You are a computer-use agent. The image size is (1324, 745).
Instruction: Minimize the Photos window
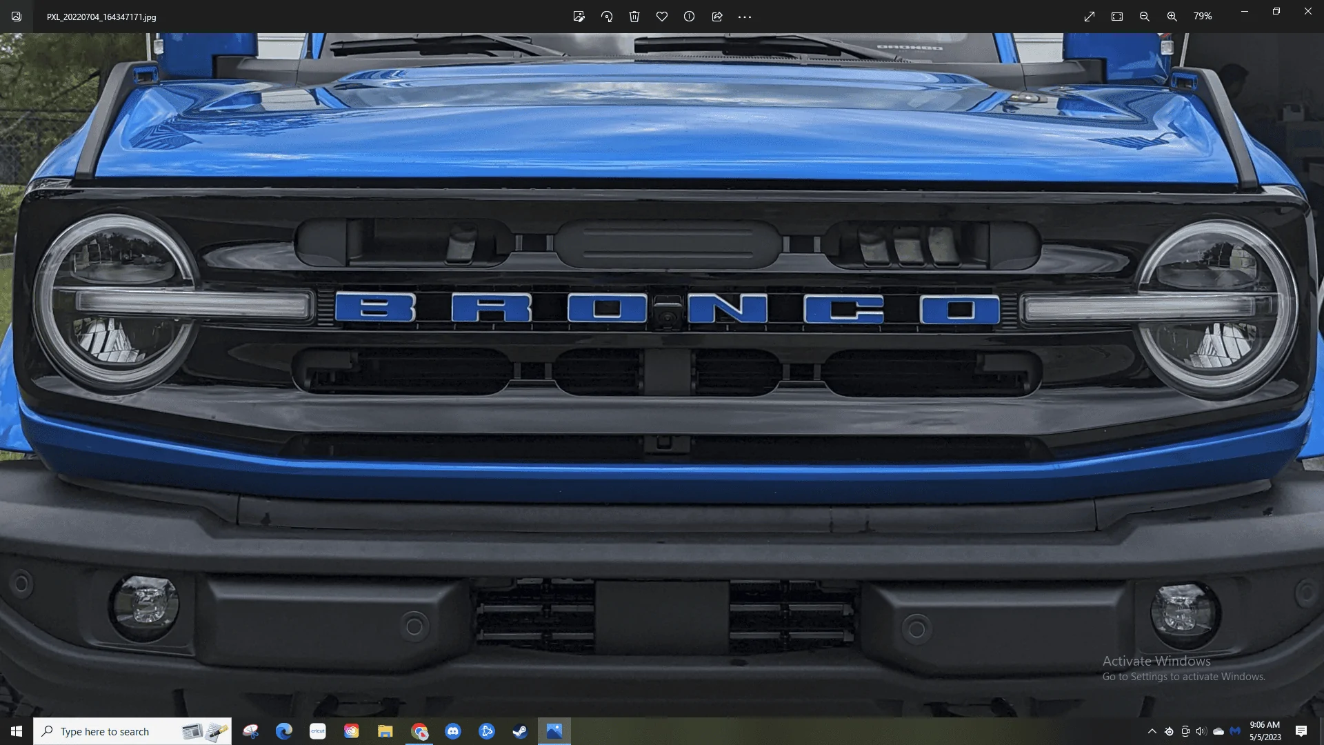pos(1245,12)
